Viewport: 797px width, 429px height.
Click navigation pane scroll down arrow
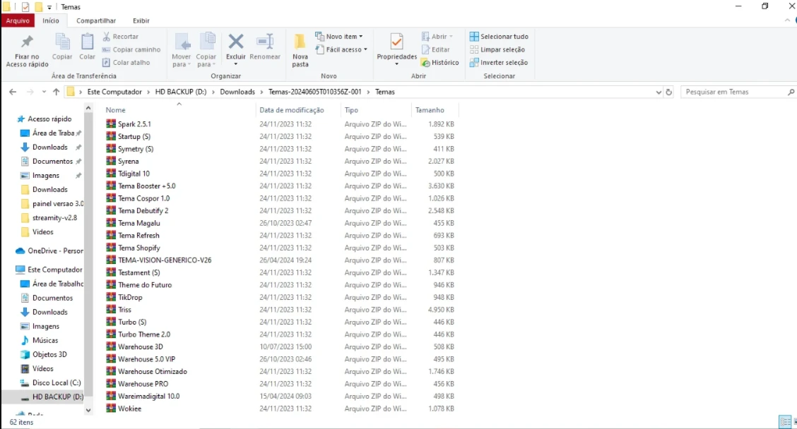click(88, 410)
